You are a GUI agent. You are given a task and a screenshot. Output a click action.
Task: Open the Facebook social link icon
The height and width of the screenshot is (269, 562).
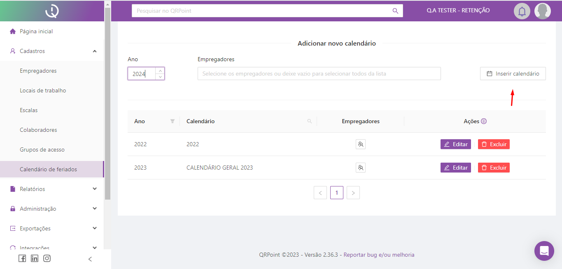[x=22, y=258]
